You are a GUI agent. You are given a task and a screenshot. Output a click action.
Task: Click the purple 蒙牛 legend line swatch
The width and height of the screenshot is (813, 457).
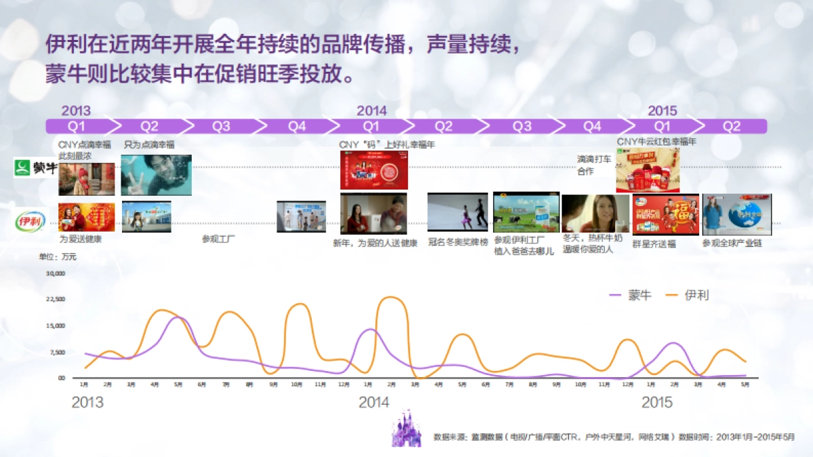pyautogui.click(x=614, y=297)
